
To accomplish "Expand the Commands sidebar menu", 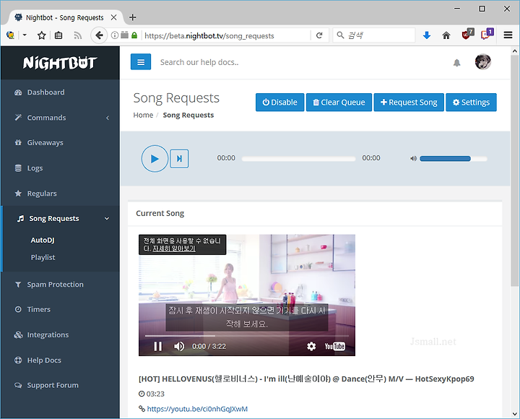I will tap(60, 118).
